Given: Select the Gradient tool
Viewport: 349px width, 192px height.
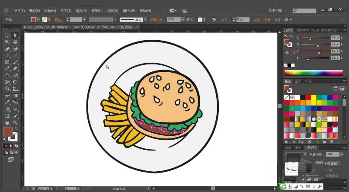Looking at the screenshot, I should coord(15,96).
